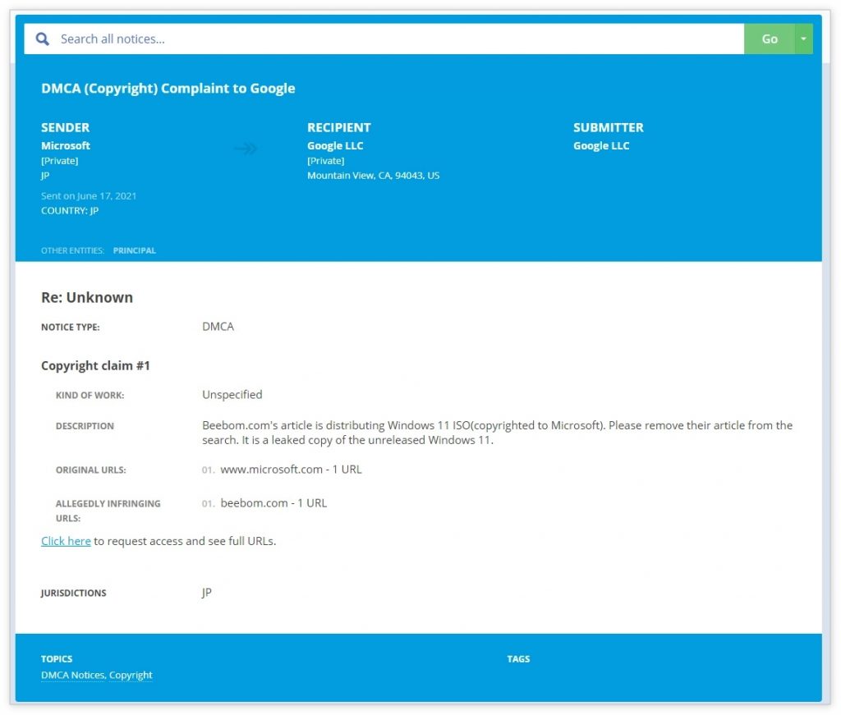
Task: Click the Mountain View recipient address
Action: (373, 175)
